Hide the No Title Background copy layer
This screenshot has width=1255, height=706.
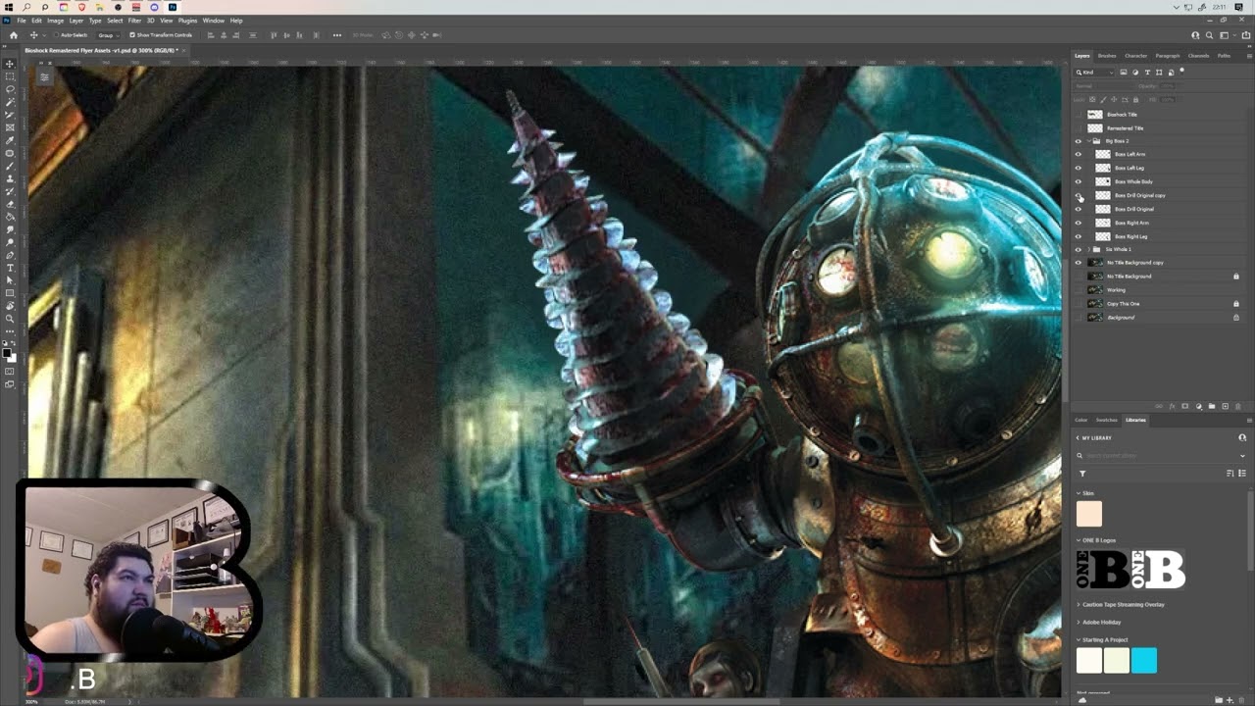(1079, 263)
